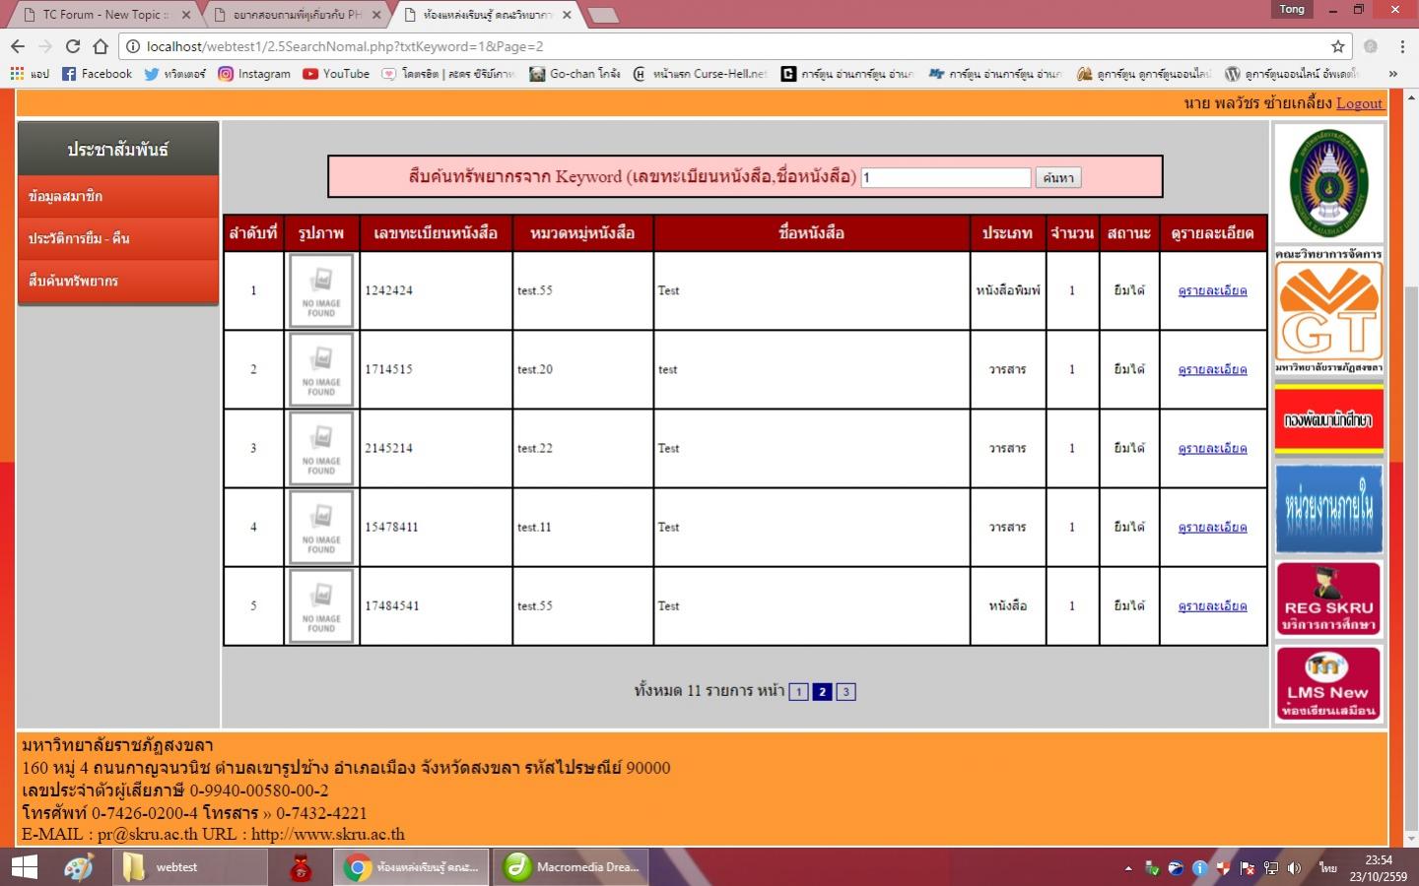The height and width of the screenshot is (886, 1419).
Task: Open the กองพัฒนานักศึกษา banner
Action: point(1328,420)
